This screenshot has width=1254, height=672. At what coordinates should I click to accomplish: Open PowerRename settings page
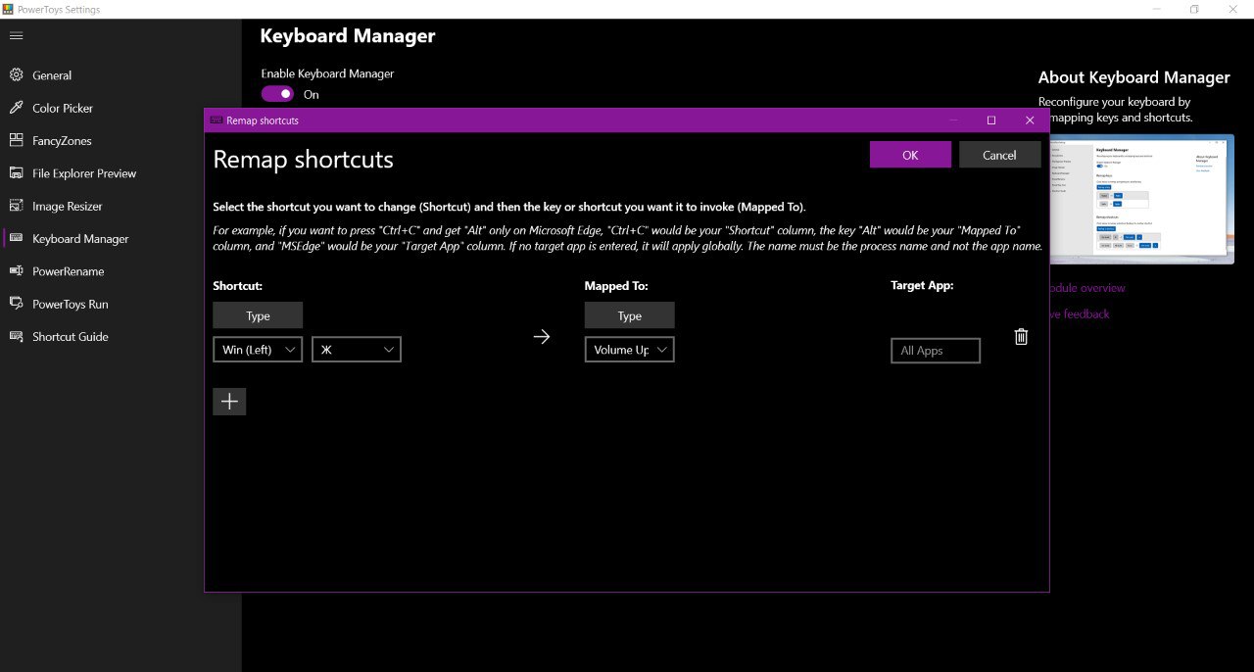(121, 271)
